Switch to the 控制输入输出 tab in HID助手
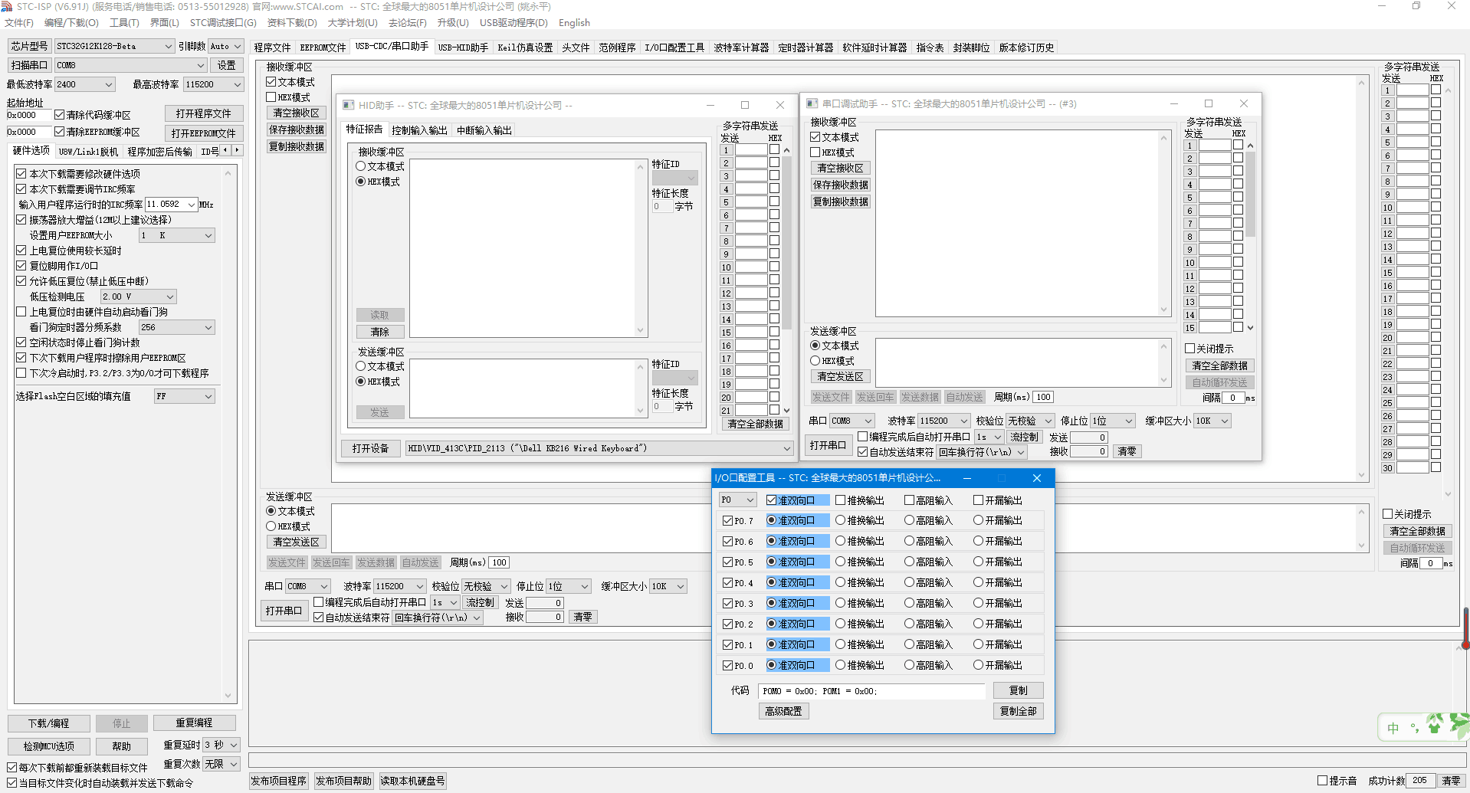The height and width of the screenshot is (793, 1470). click(419, 130)
